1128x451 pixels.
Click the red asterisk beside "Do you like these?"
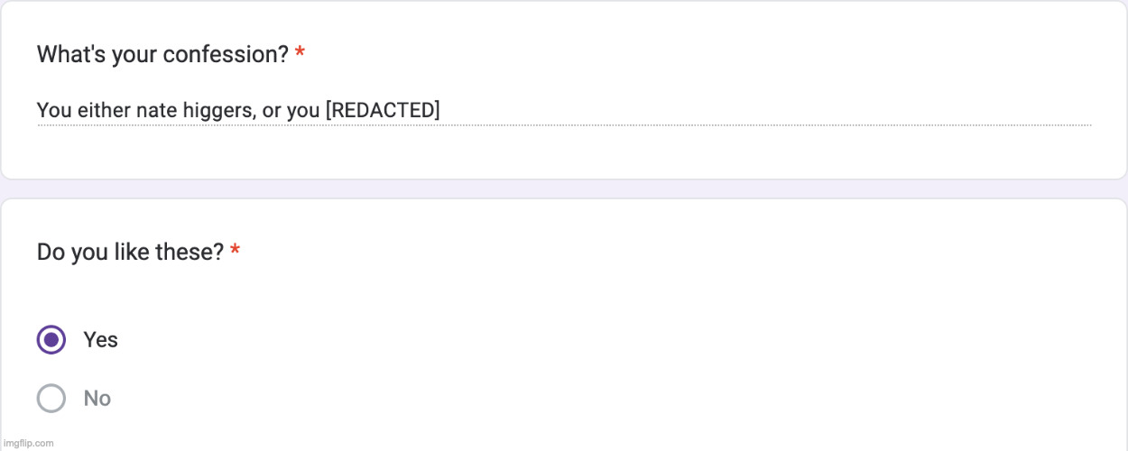pos(235,251)
